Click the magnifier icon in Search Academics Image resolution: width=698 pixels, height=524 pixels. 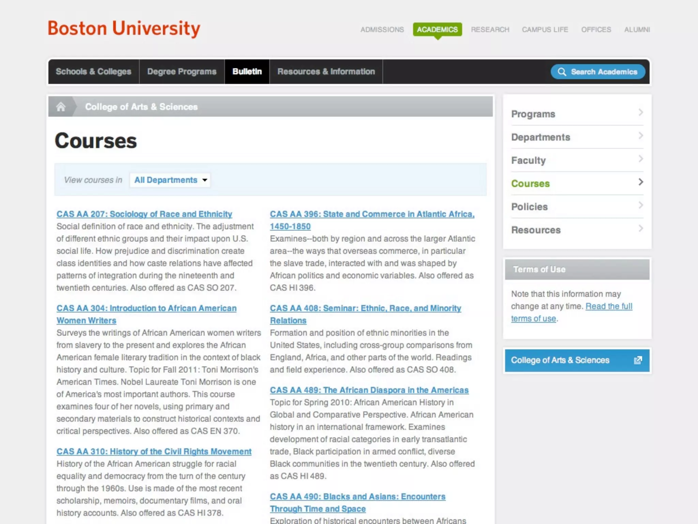click(x=562, y=72)
